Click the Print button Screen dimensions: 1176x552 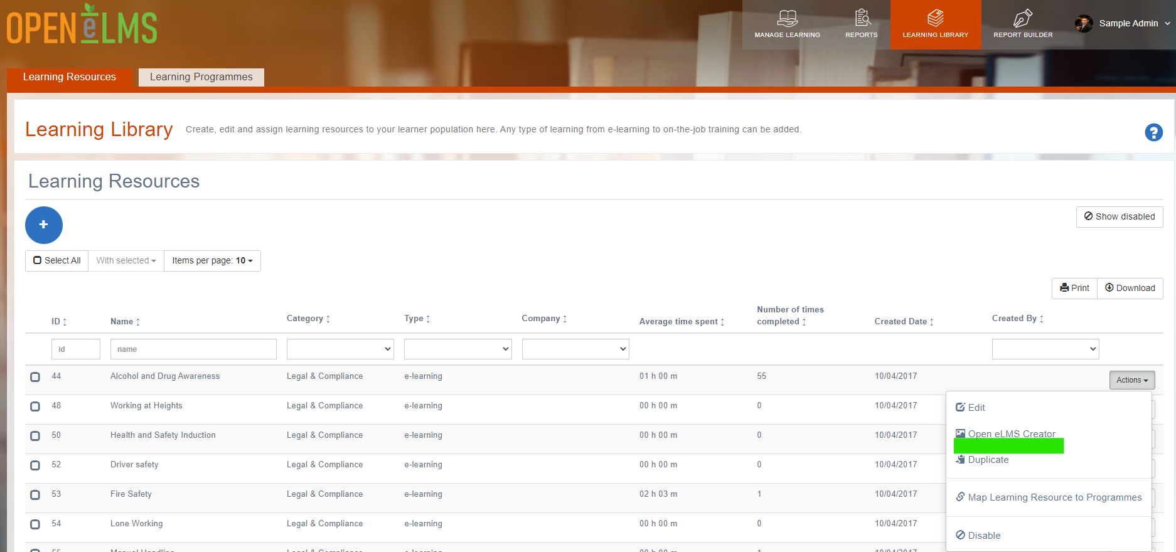point(1074,289)
